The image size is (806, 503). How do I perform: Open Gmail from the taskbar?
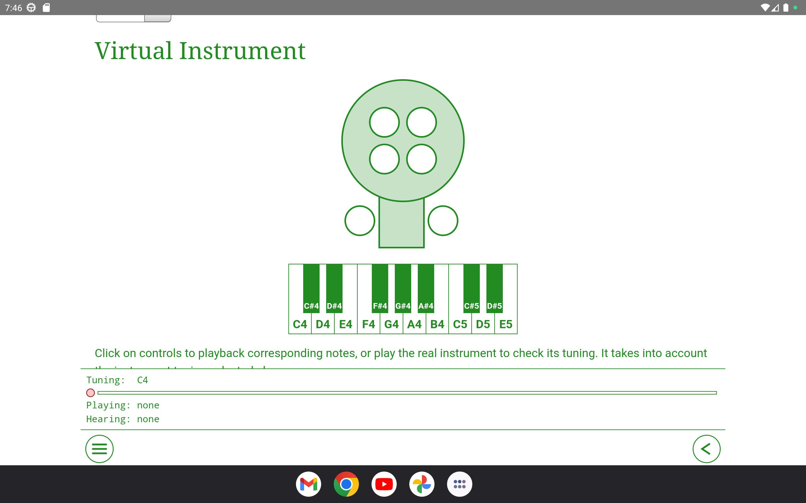[309, 484]
